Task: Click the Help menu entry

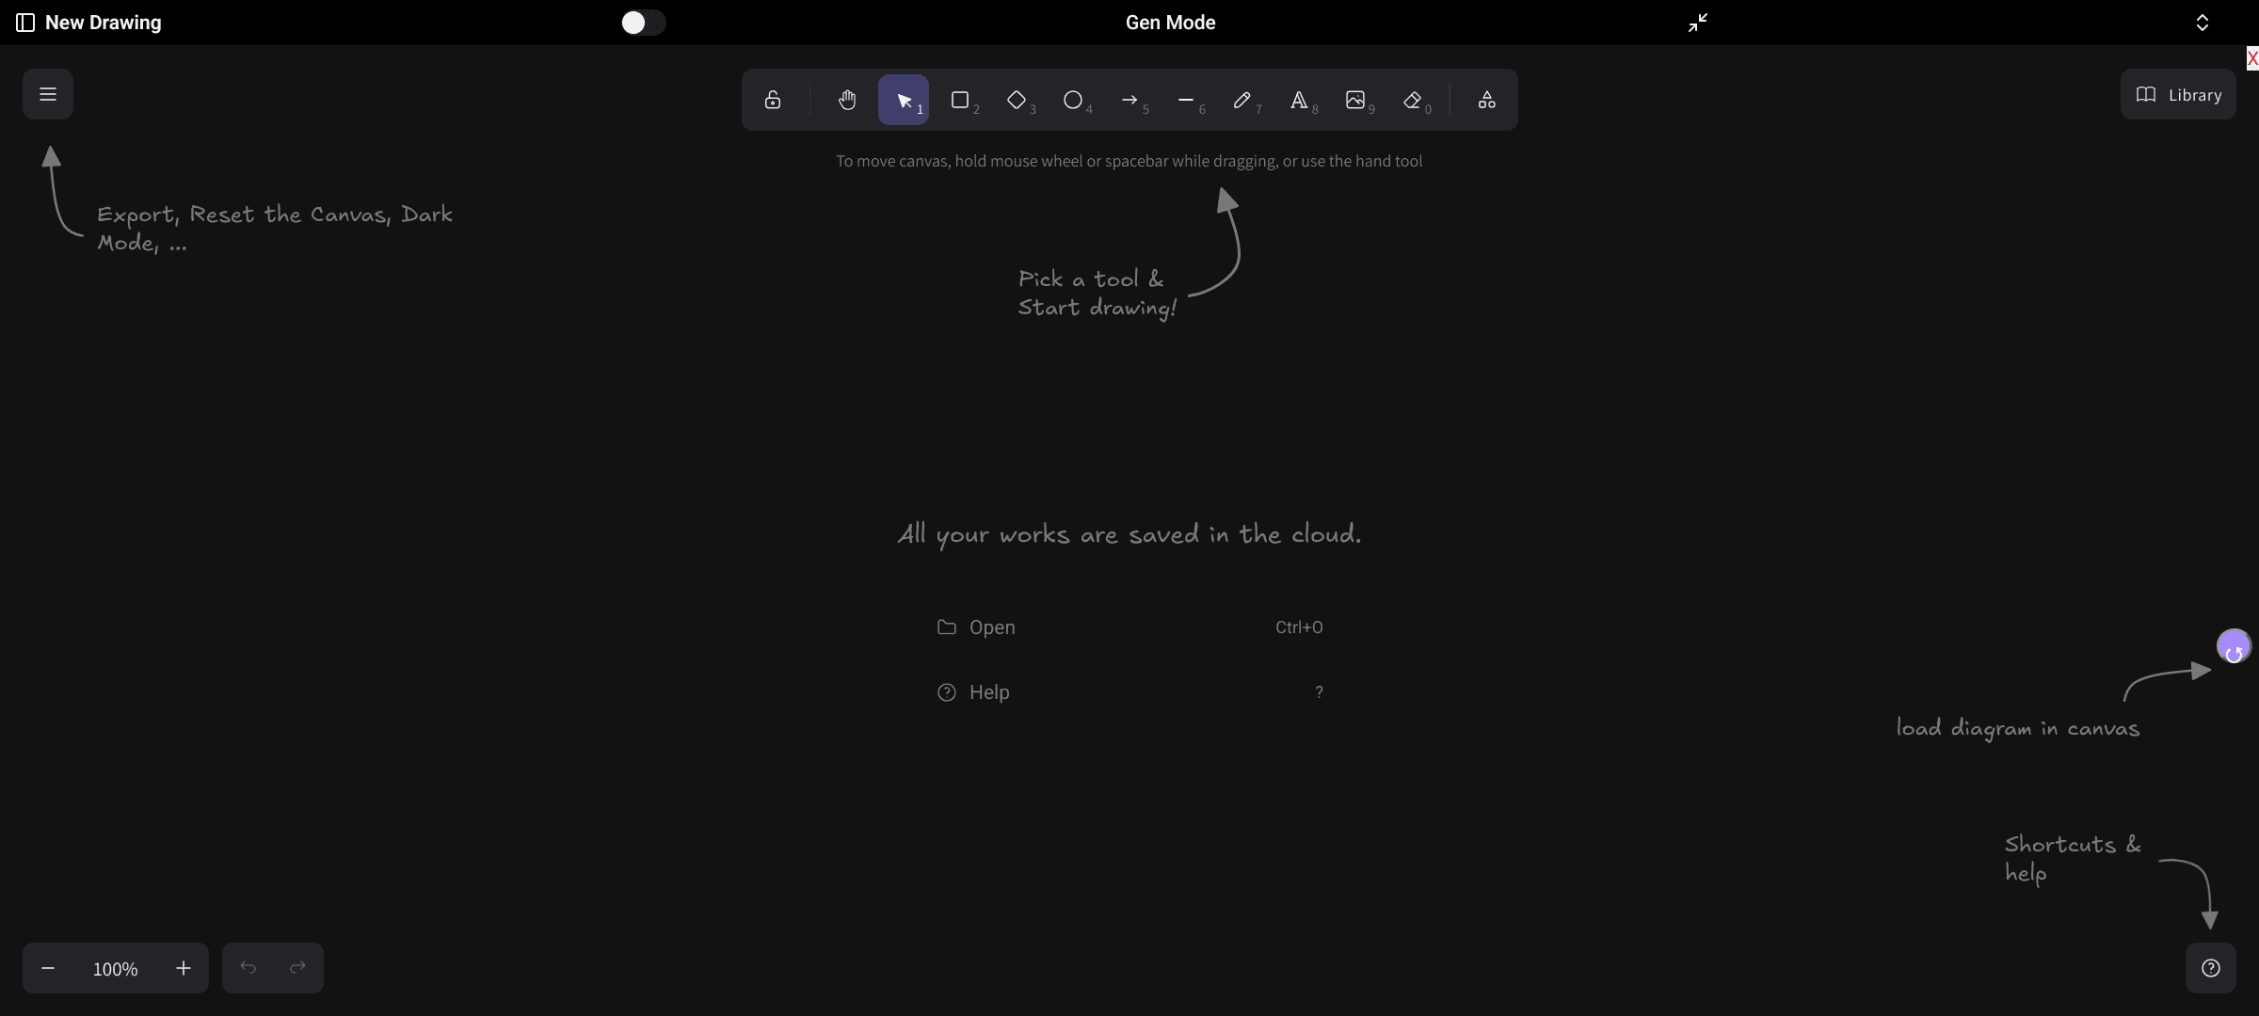Action: point(988,692)
